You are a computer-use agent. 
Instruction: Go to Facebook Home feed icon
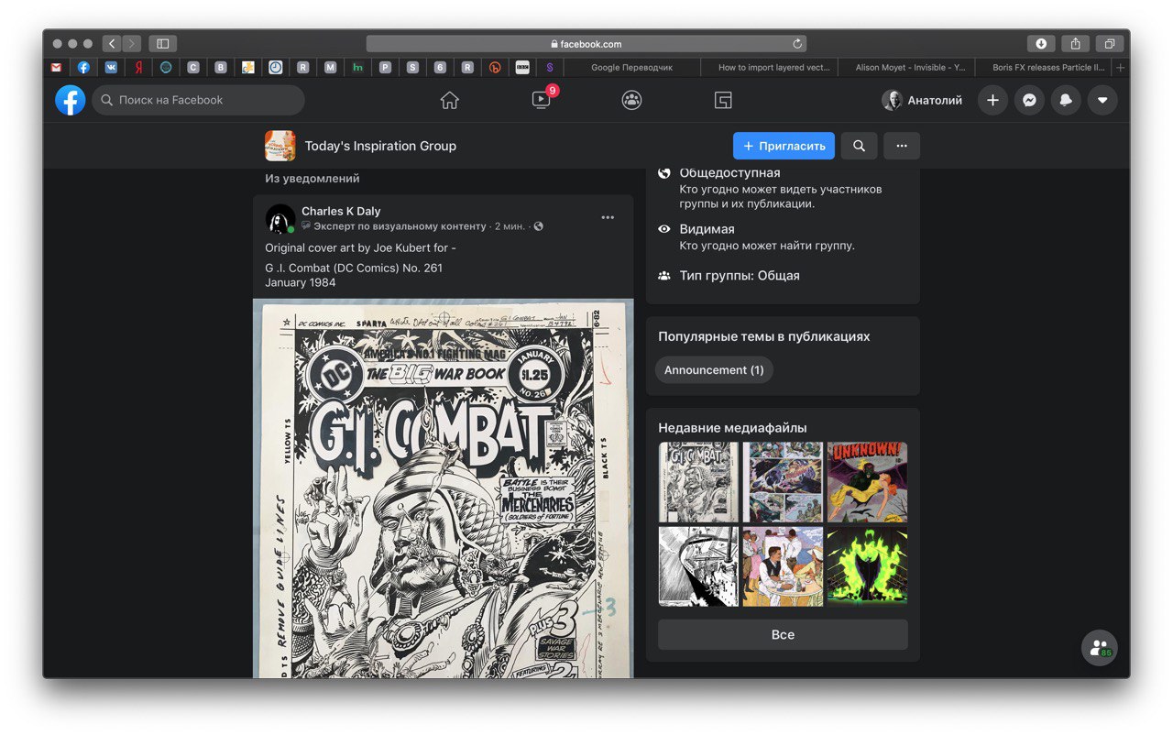(449, 100)
